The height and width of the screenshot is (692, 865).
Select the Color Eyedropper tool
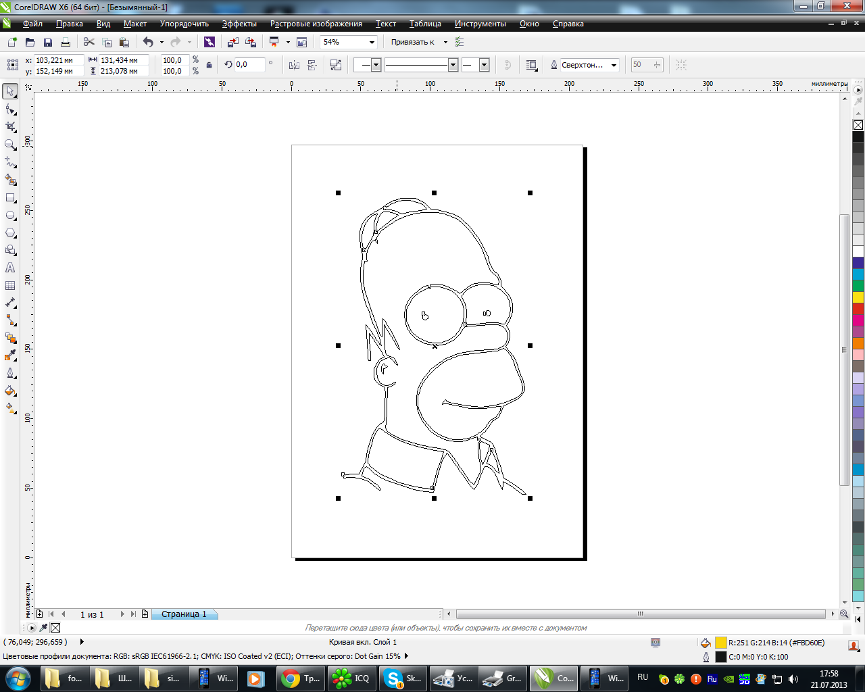[x=10, y=355]
